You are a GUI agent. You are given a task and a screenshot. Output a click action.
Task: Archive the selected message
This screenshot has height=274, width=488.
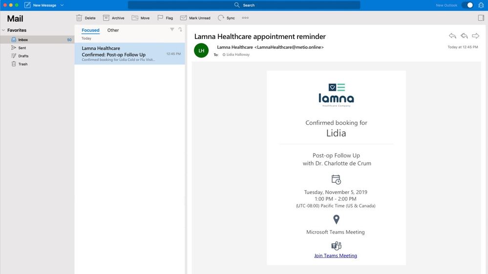114,18
